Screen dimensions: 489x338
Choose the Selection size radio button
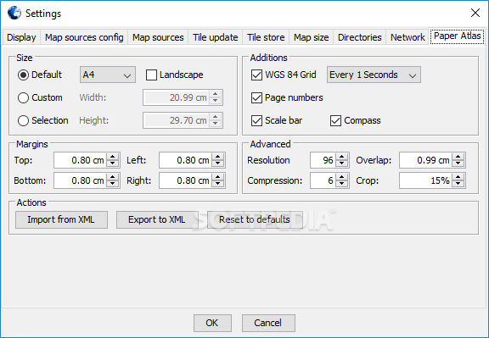point(24,120)
